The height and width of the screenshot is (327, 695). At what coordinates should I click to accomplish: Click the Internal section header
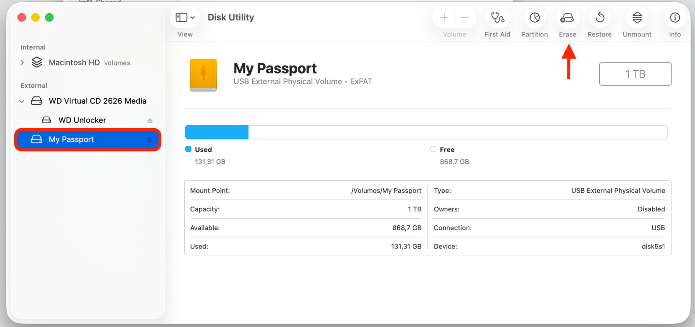[x=33, y=47]
